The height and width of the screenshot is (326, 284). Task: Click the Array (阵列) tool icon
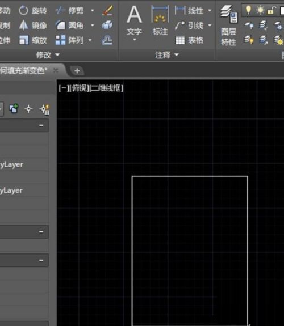click(60, 40)
